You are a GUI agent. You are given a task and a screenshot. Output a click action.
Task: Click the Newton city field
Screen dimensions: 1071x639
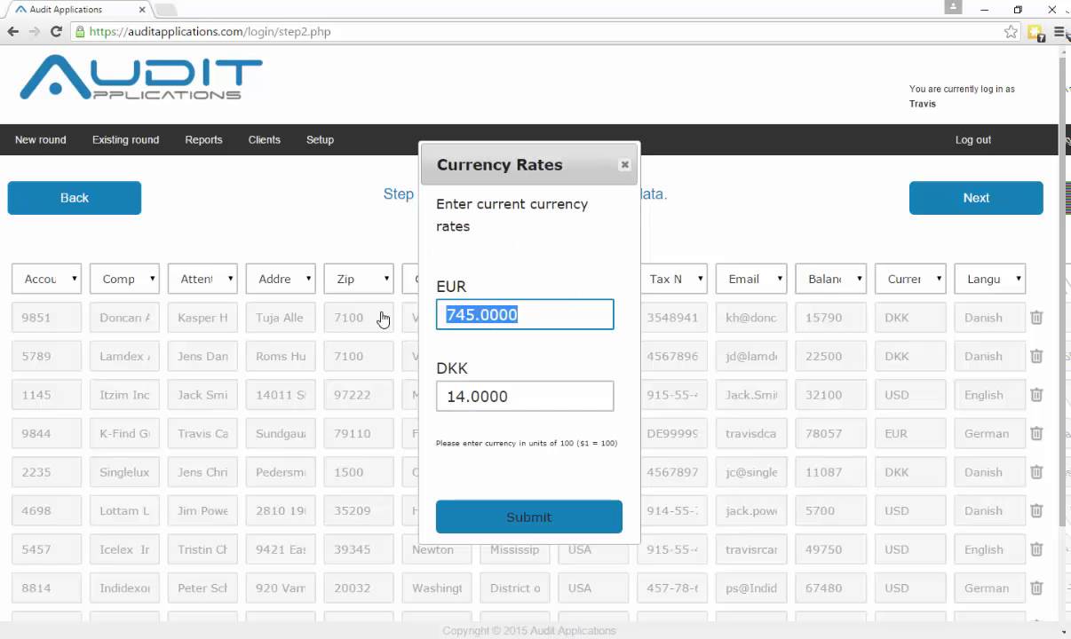(x=437, y=549)
